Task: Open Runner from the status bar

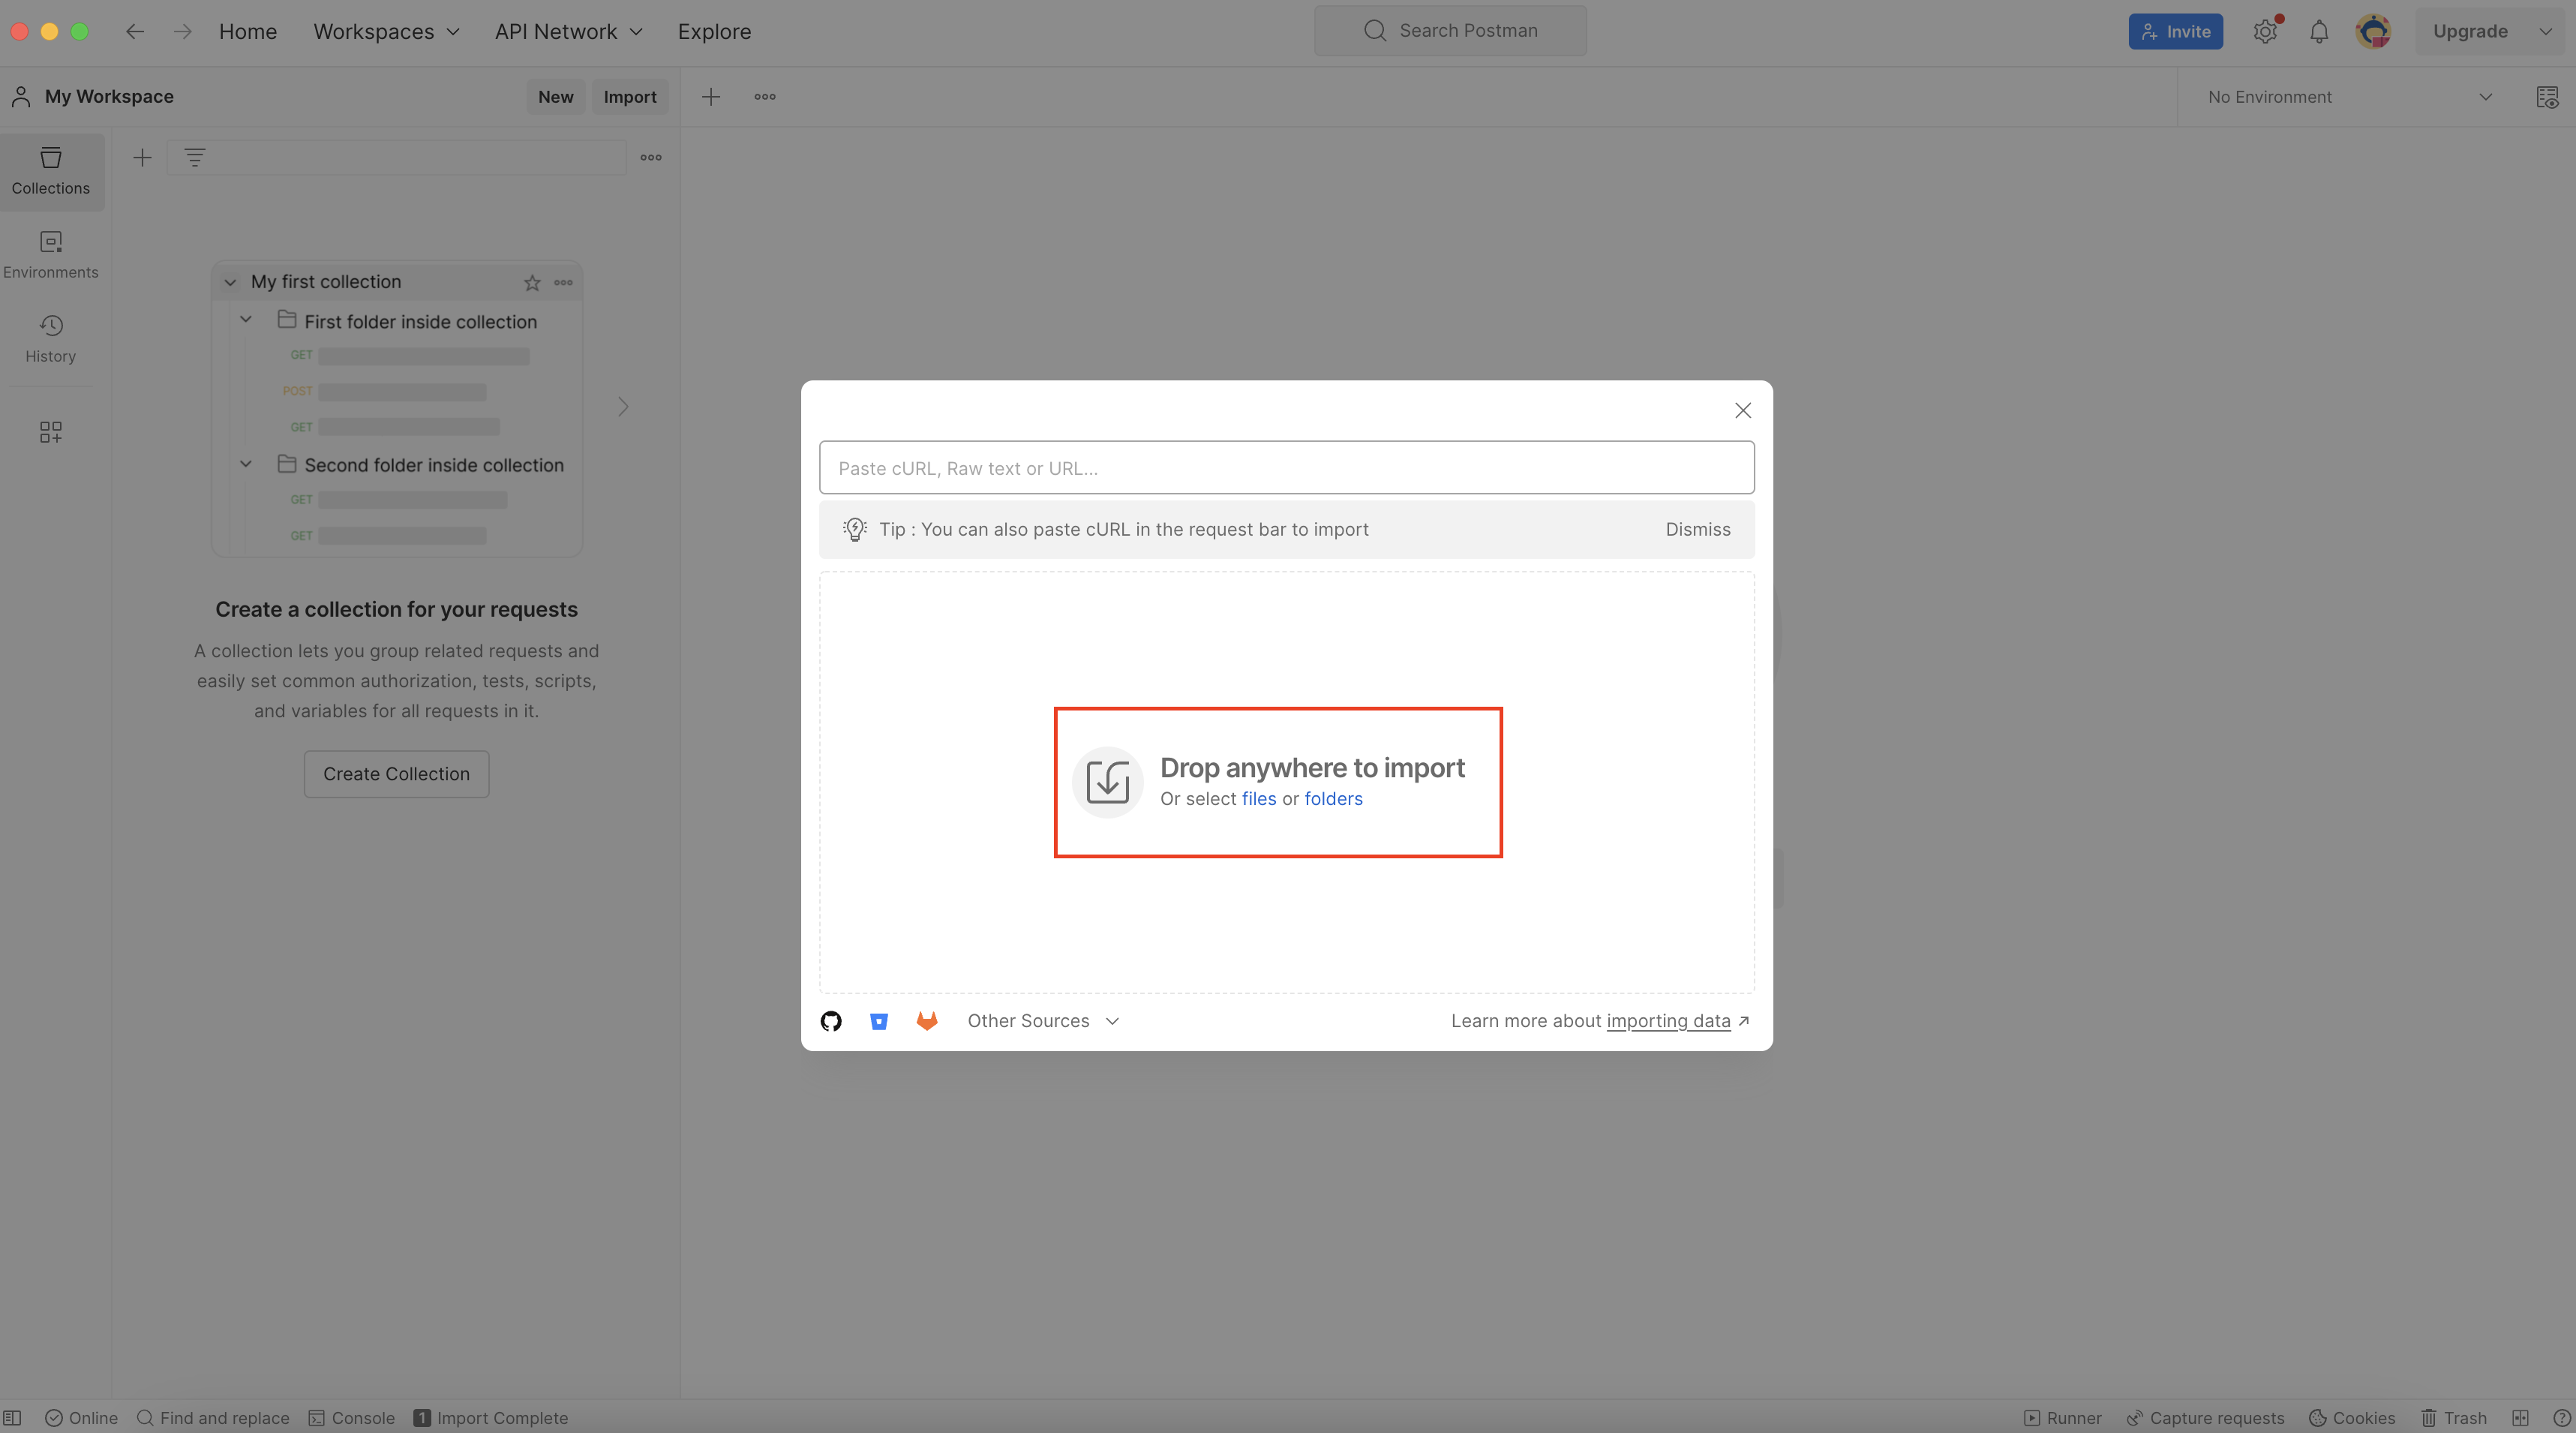Action: [2062, 1418]
